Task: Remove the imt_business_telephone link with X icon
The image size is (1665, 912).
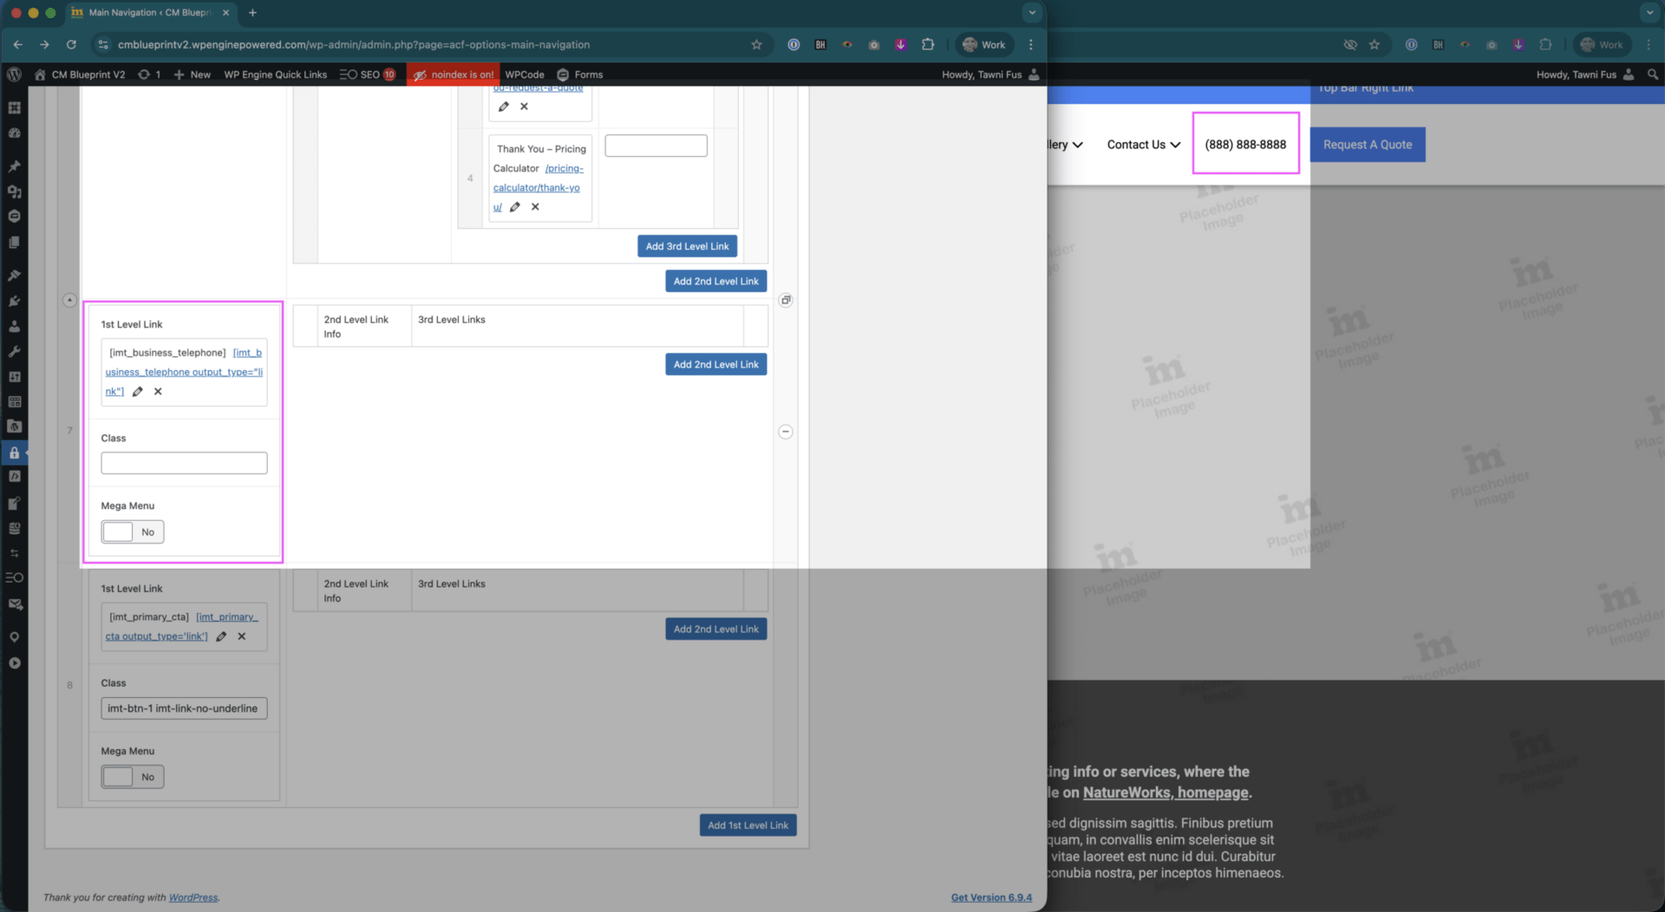Action: [x=158, y=392]
